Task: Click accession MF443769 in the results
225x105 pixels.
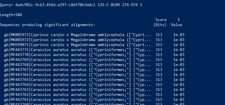Action: click(20, 60)
